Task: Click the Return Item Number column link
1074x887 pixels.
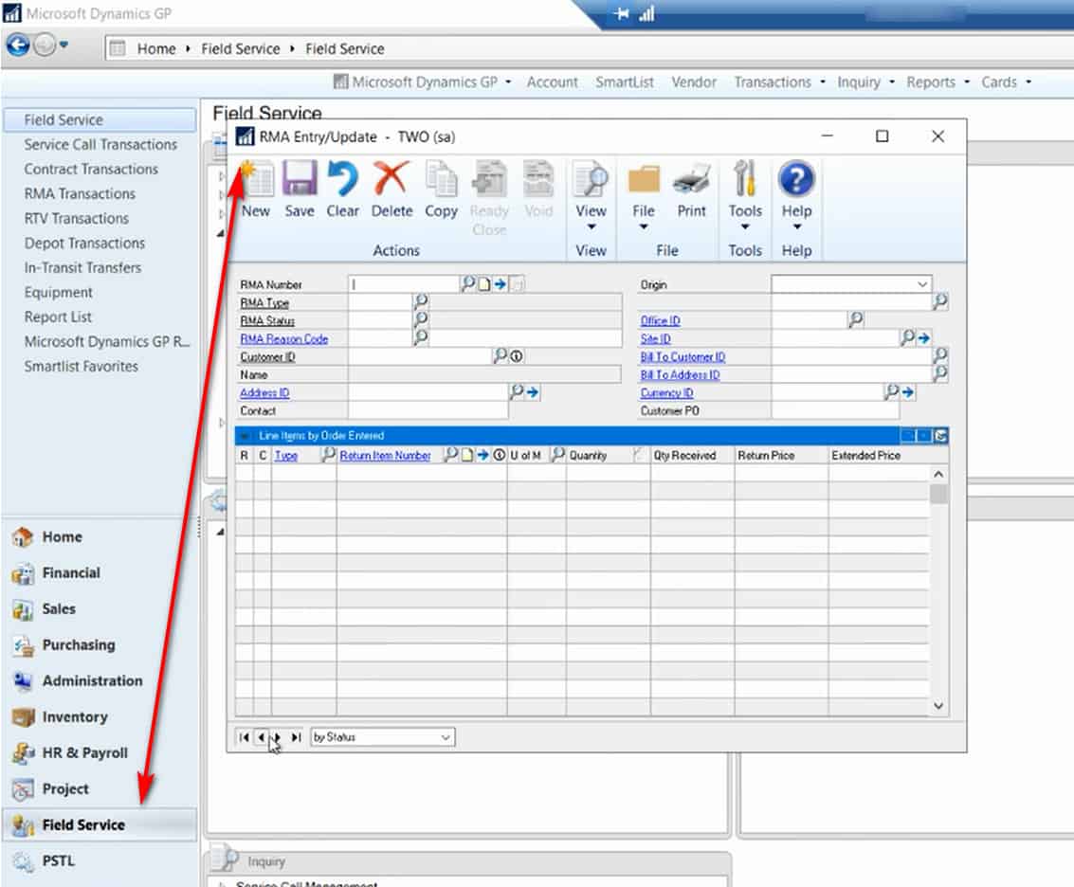Action: point(385,456)
